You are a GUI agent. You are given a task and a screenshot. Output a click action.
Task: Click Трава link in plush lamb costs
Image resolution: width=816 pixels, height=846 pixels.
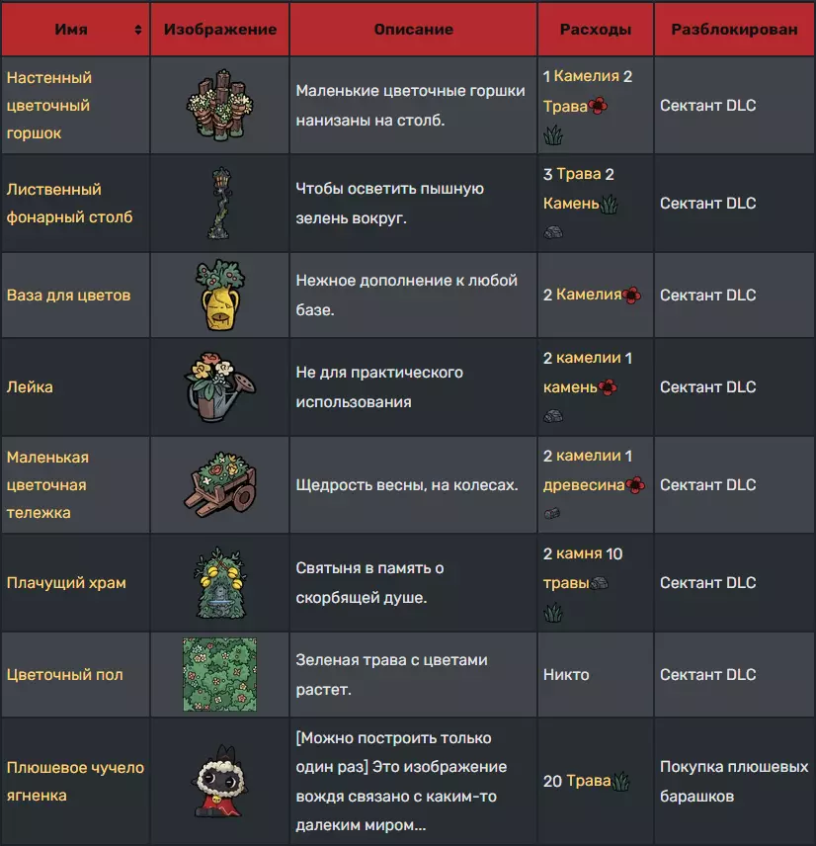pos(589,781)
